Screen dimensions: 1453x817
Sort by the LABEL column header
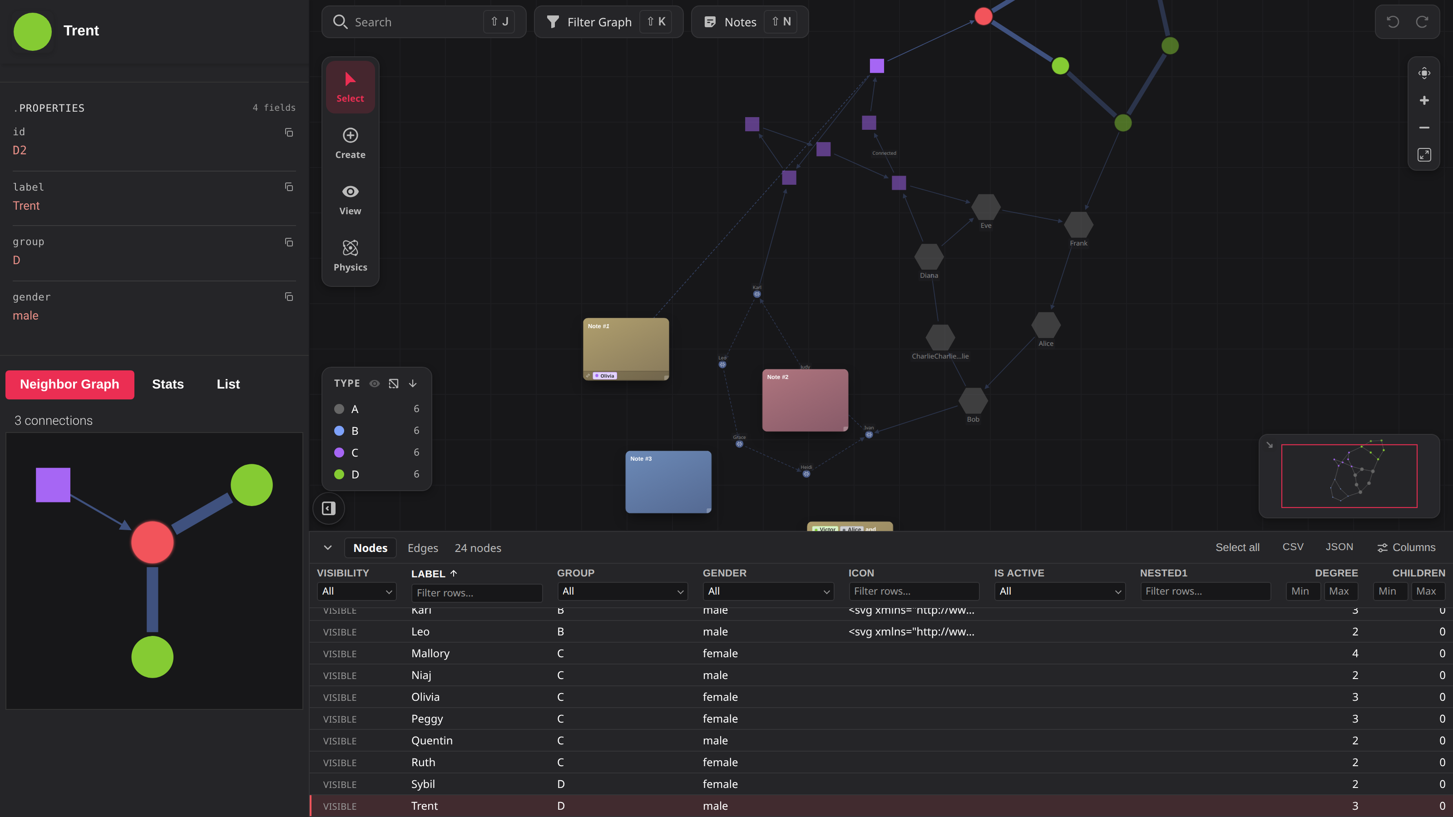(x=434, y=573)
